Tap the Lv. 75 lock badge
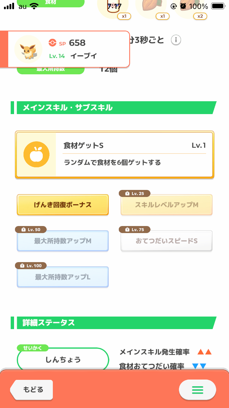This screenshot has height=408, width=229. click(x=134, y=230)
